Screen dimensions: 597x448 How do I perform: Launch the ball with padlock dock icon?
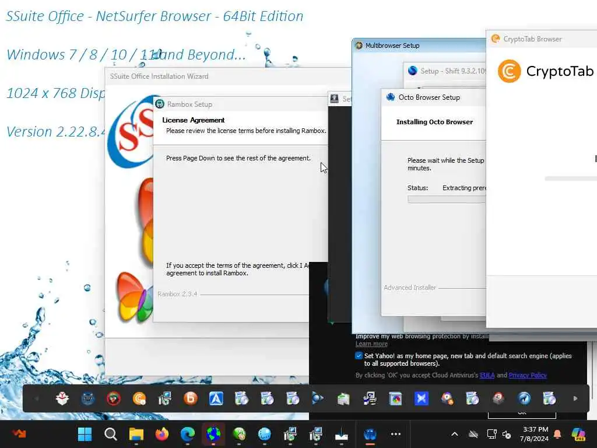click(447, 398)
